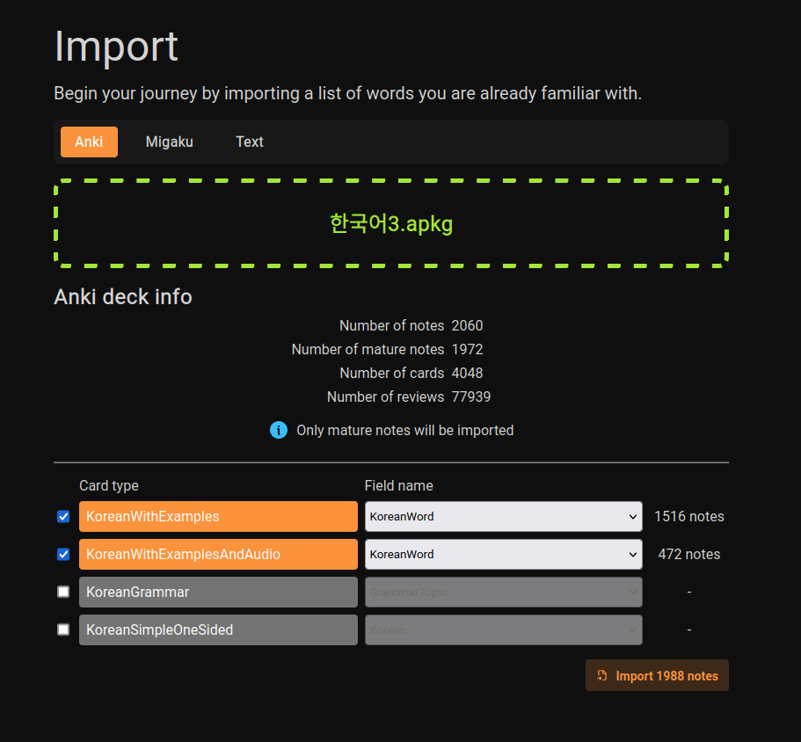
Task: Click the Import page heading
Action: [116, 47]
